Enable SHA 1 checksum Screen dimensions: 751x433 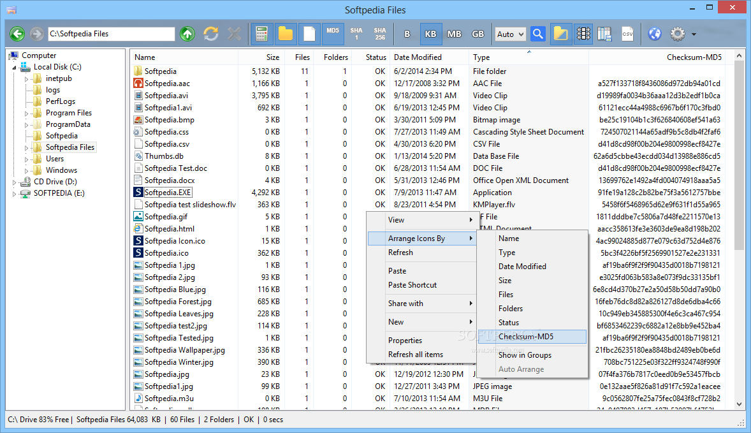click(356, 34)
